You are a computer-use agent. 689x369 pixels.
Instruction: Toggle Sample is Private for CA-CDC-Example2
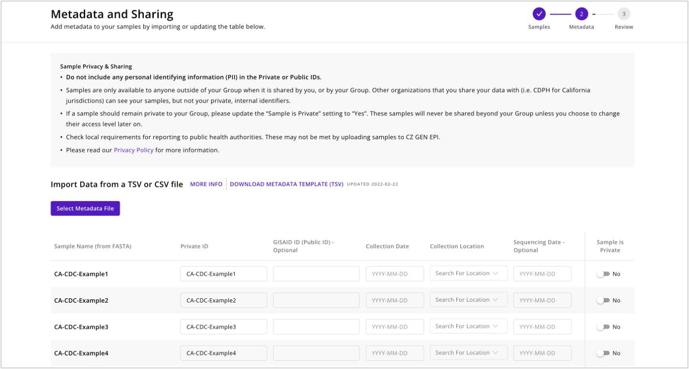[x=603, y=300]
